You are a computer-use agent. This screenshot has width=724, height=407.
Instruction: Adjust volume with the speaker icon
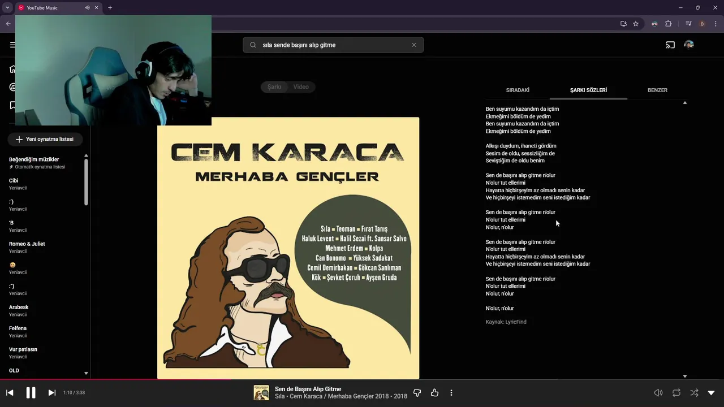(658, 392)
